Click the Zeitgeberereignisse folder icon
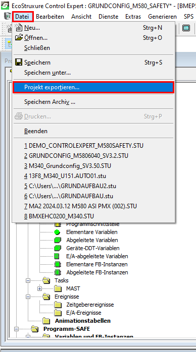 click(x=58, y=305)
